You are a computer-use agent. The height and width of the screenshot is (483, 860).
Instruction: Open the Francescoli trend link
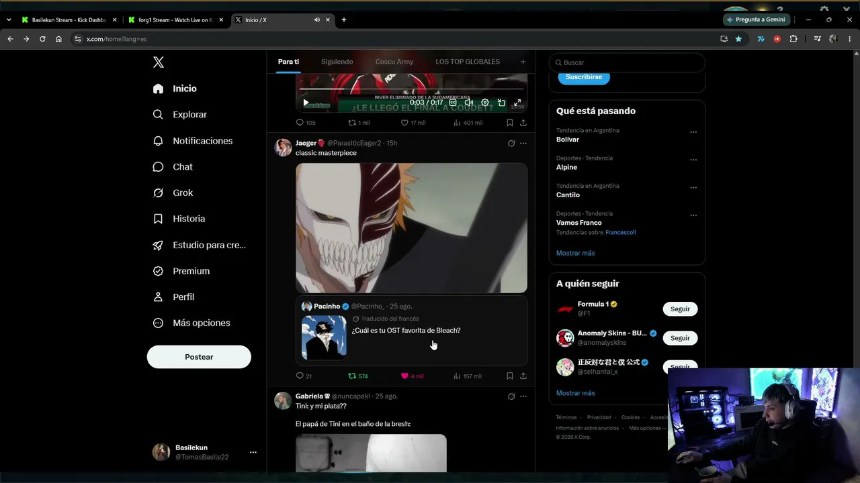pyautogui.click(x=621, y=232)
